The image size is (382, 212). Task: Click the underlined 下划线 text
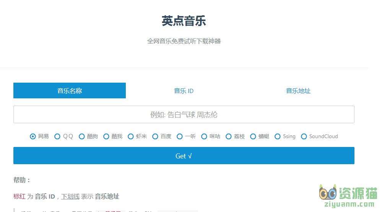(70, 196)
